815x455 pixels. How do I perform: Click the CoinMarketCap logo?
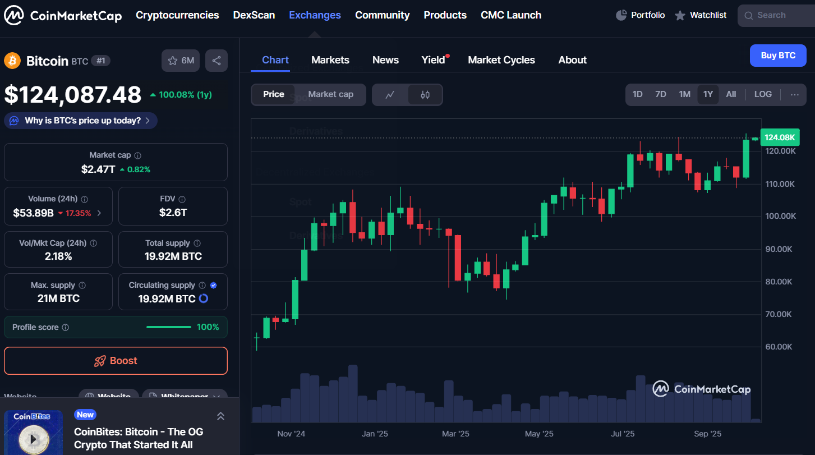63,15
